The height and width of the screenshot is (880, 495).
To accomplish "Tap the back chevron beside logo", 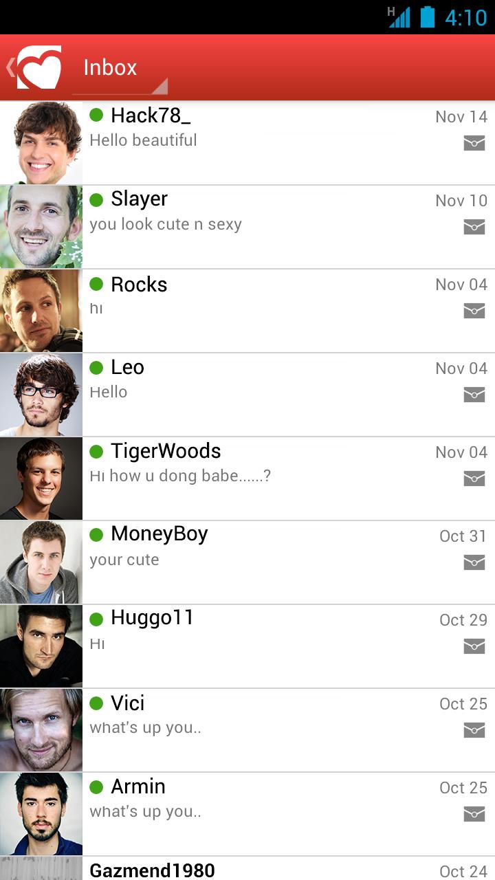I will 10,67.
